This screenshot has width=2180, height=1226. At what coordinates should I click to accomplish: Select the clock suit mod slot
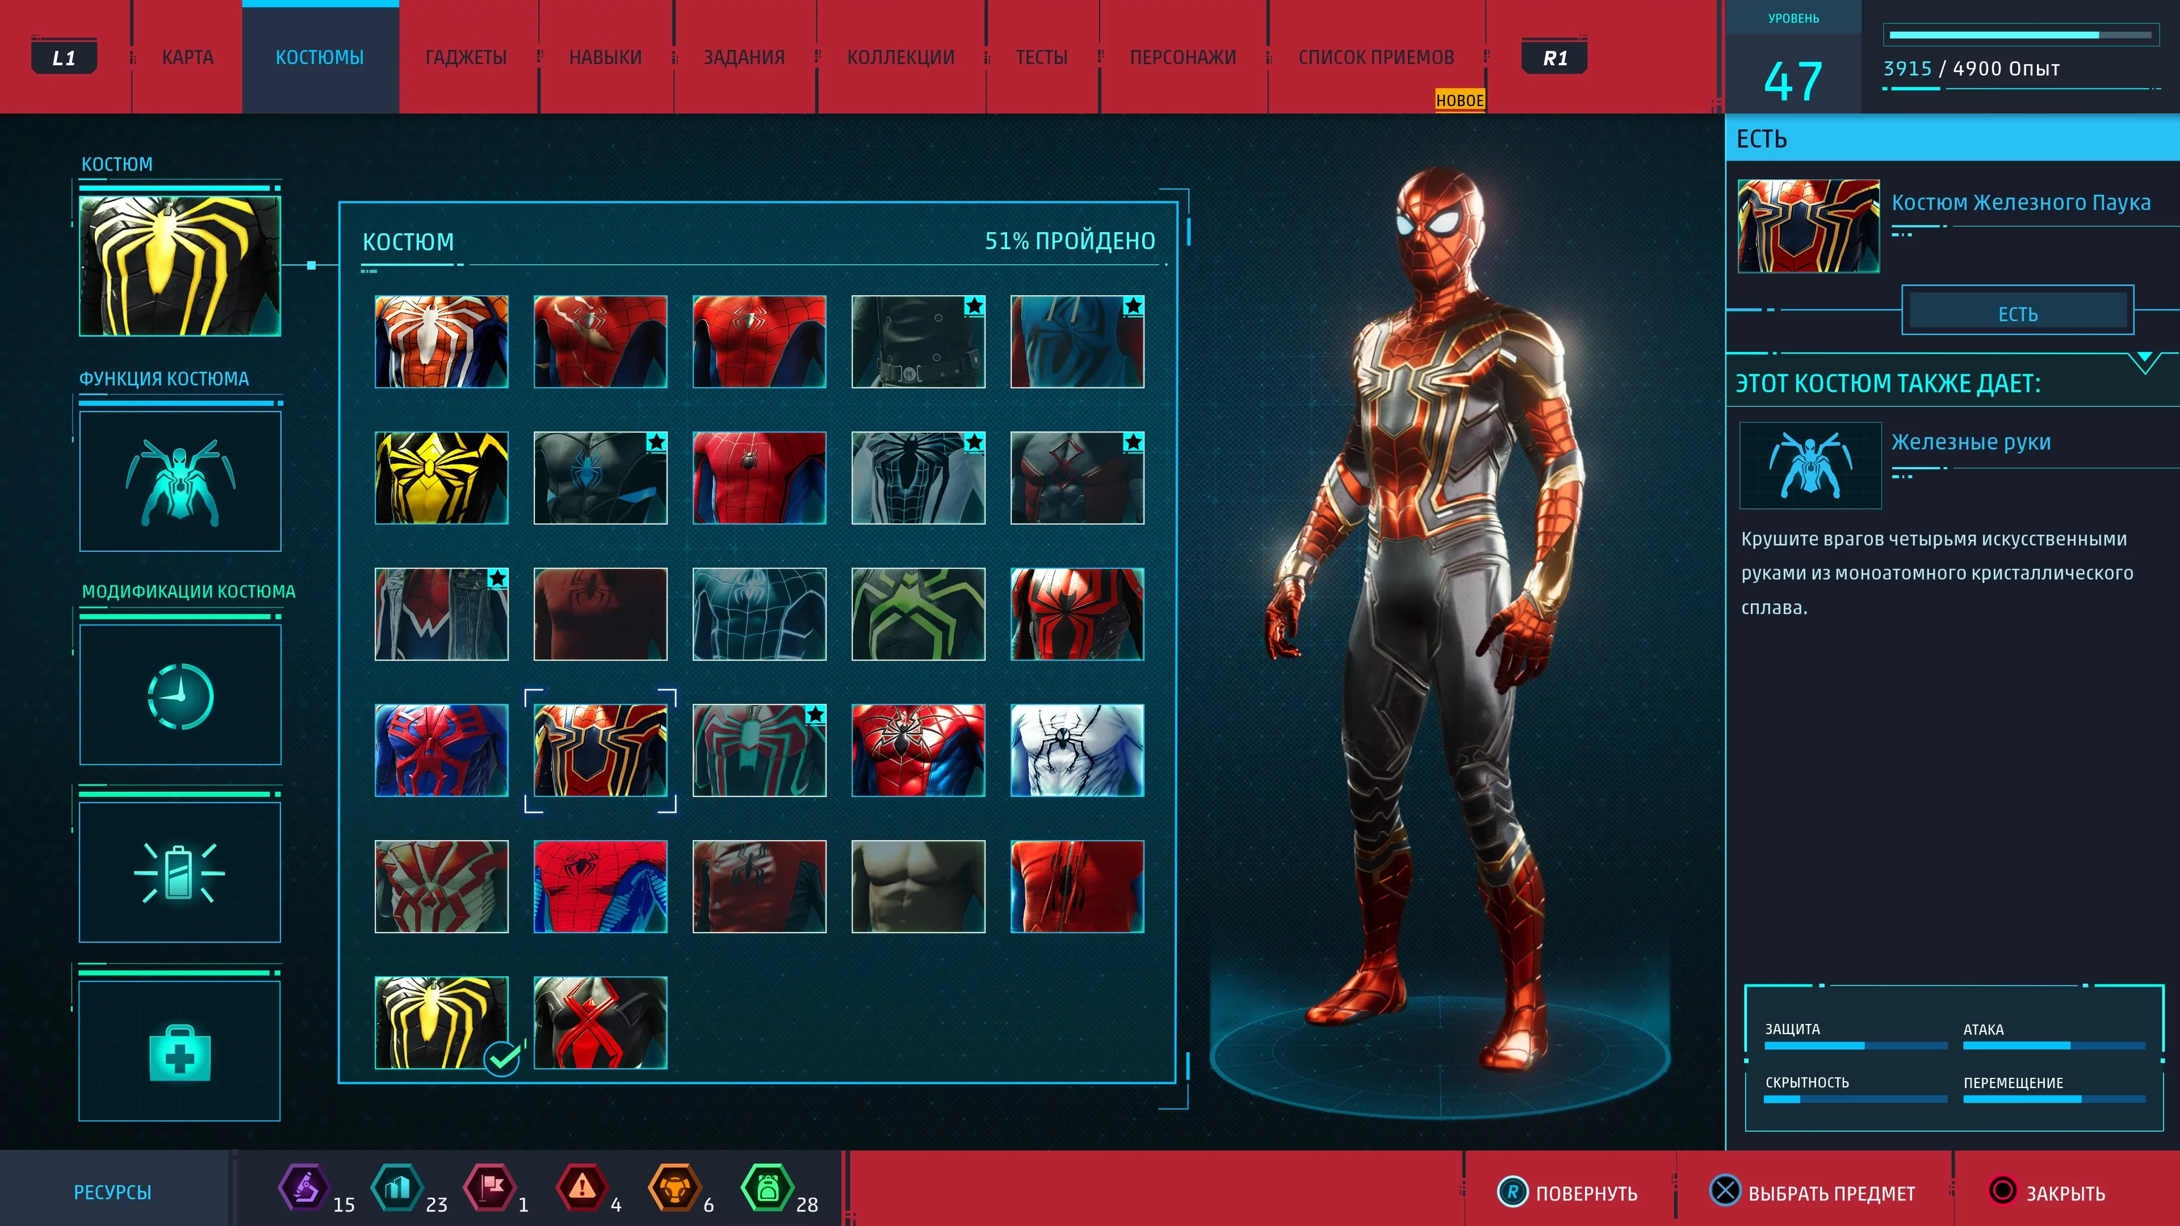pos(181,695)
